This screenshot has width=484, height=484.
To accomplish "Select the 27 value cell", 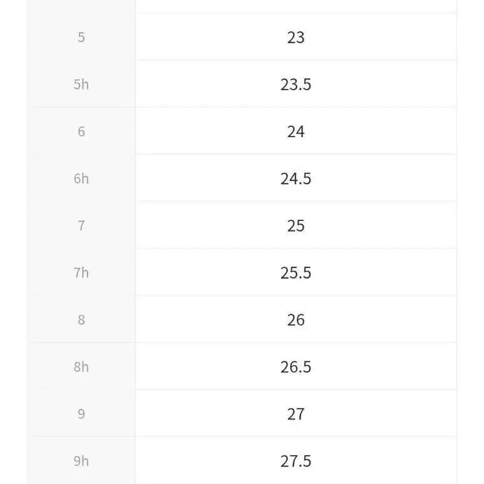I will 296,414.
